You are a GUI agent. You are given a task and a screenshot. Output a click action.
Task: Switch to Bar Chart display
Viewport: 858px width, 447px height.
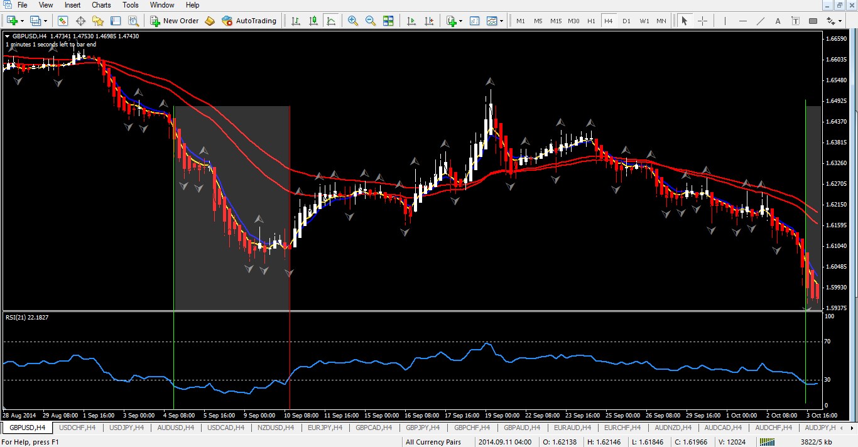[296, 21]
